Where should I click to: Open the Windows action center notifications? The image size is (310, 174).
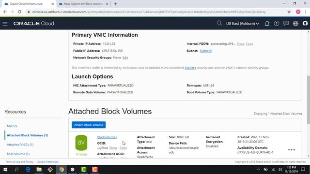coord(303,170)
